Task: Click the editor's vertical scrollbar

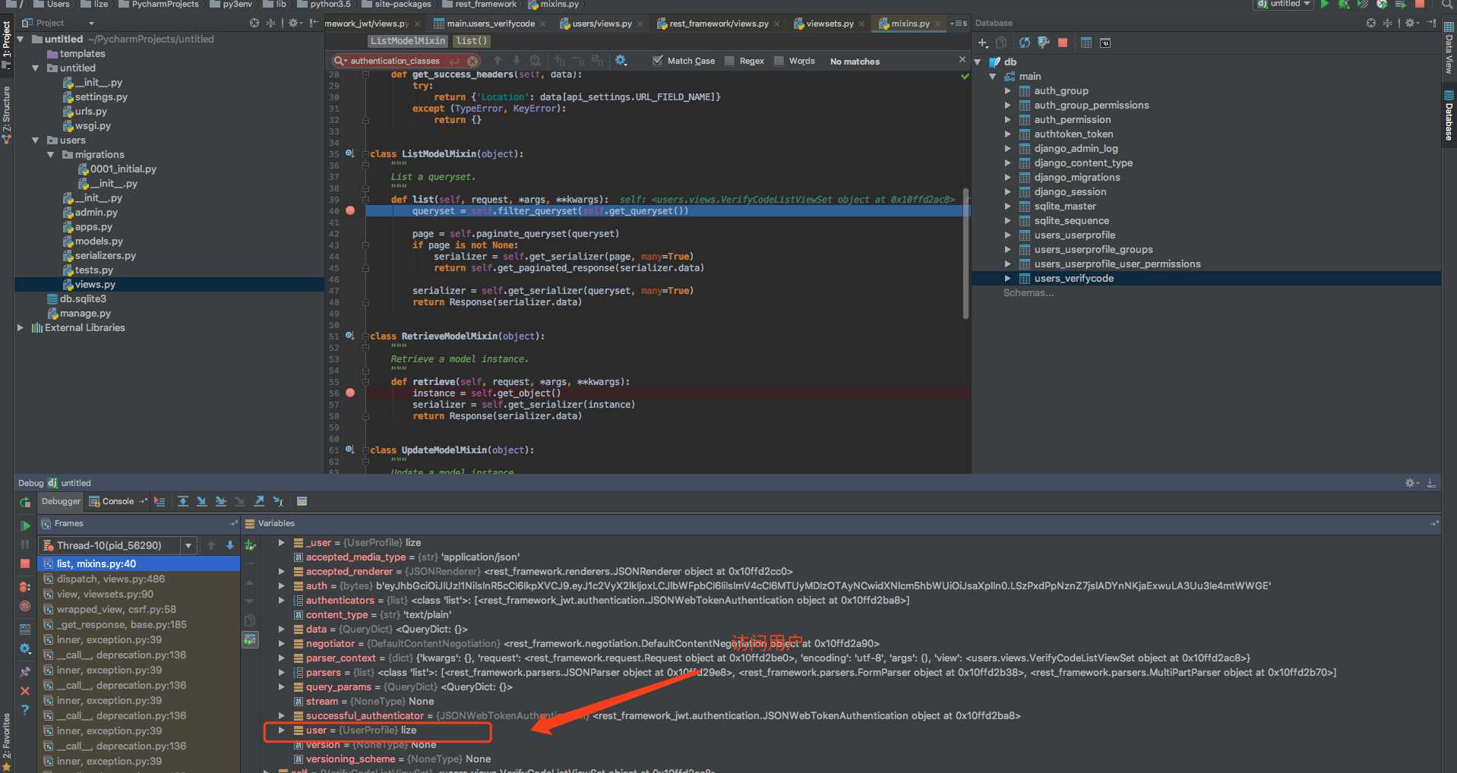Action: (966, 254)
